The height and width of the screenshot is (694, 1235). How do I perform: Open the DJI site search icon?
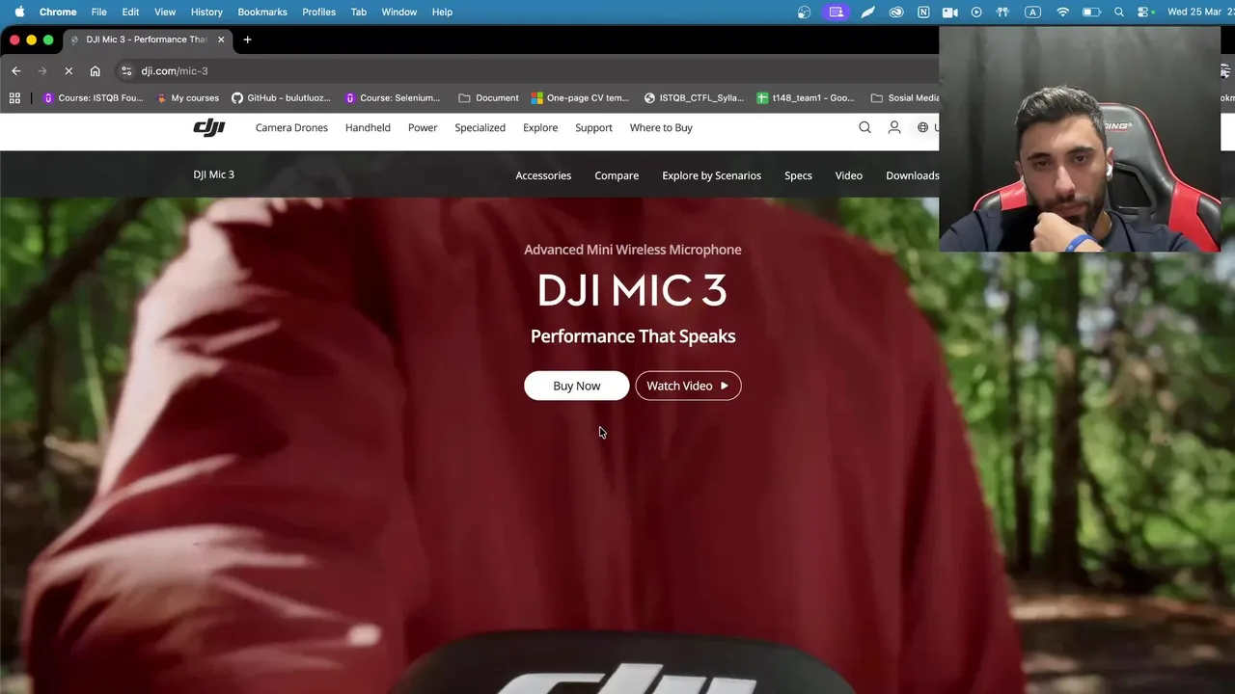pyautogui.click(x=864, y=127)
